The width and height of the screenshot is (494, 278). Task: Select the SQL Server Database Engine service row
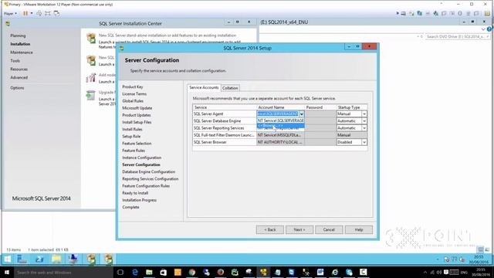tap(225, 121)
